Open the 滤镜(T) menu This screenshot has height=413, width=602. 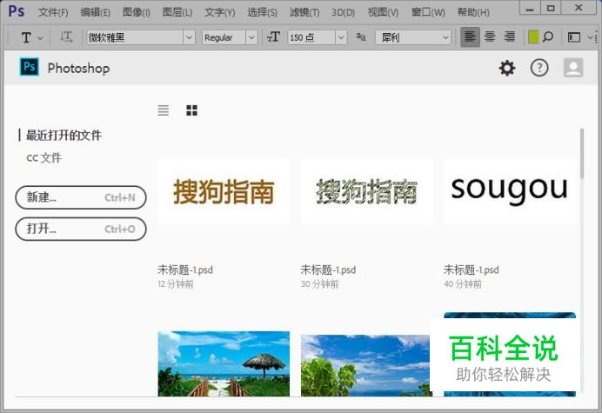(x=303, y=12)
